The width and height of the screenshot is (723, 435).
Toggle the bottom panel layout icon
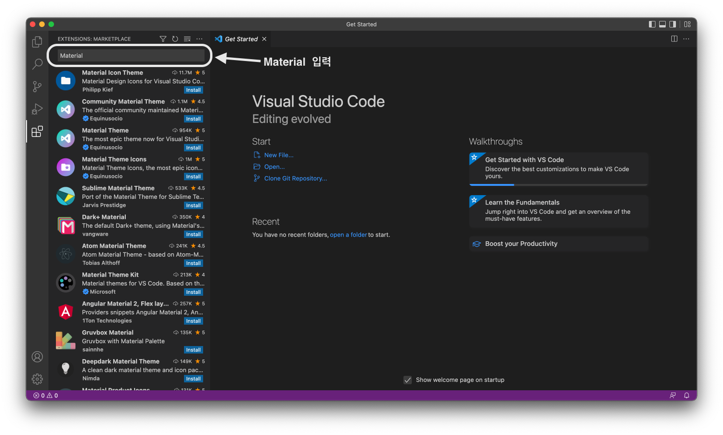[662, 24]
